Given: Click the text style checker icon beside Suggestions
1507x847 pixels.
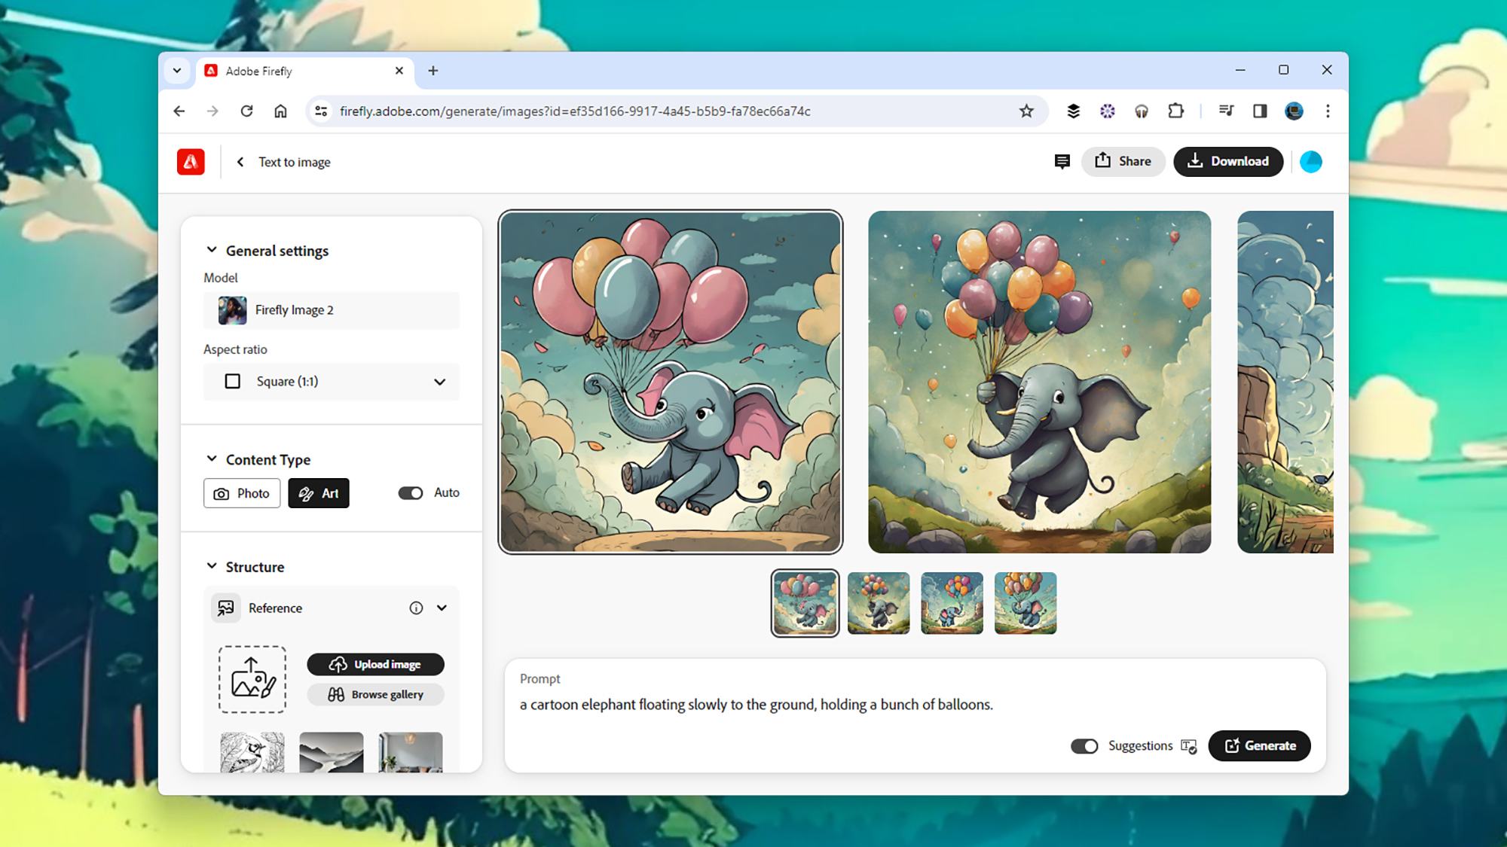Looking at the screenshot, I should [x=1189, y=746].
